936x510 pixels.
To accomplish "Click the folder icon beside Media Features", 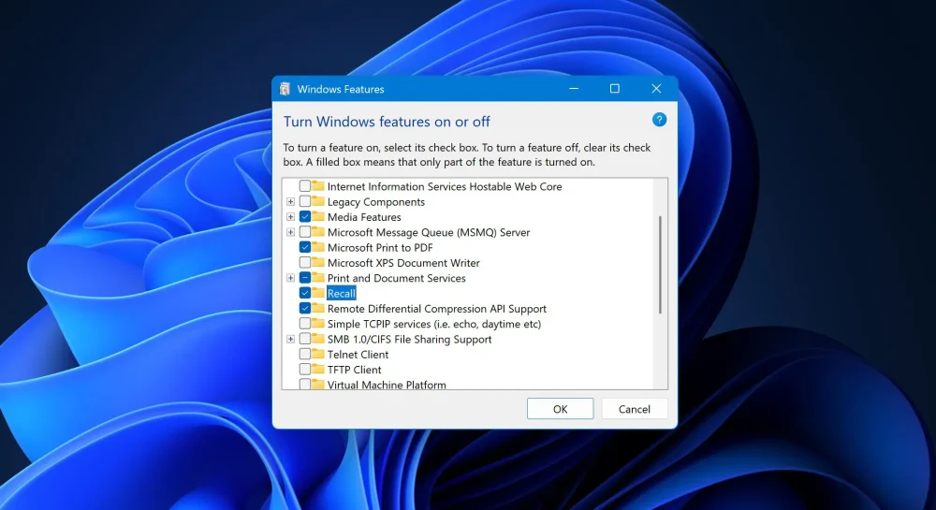I will 318,217.
